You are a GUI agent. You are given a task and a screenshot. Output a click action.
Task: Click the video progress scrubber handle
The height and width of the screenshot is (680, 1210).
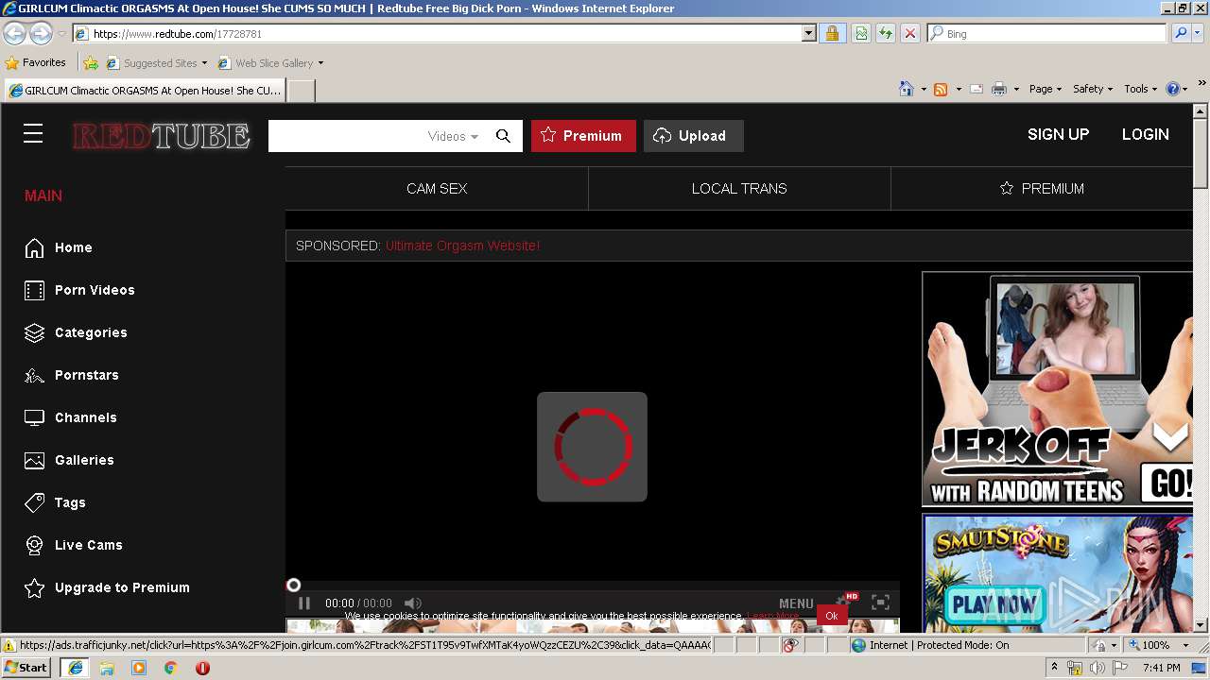click(x=293, y=586)
